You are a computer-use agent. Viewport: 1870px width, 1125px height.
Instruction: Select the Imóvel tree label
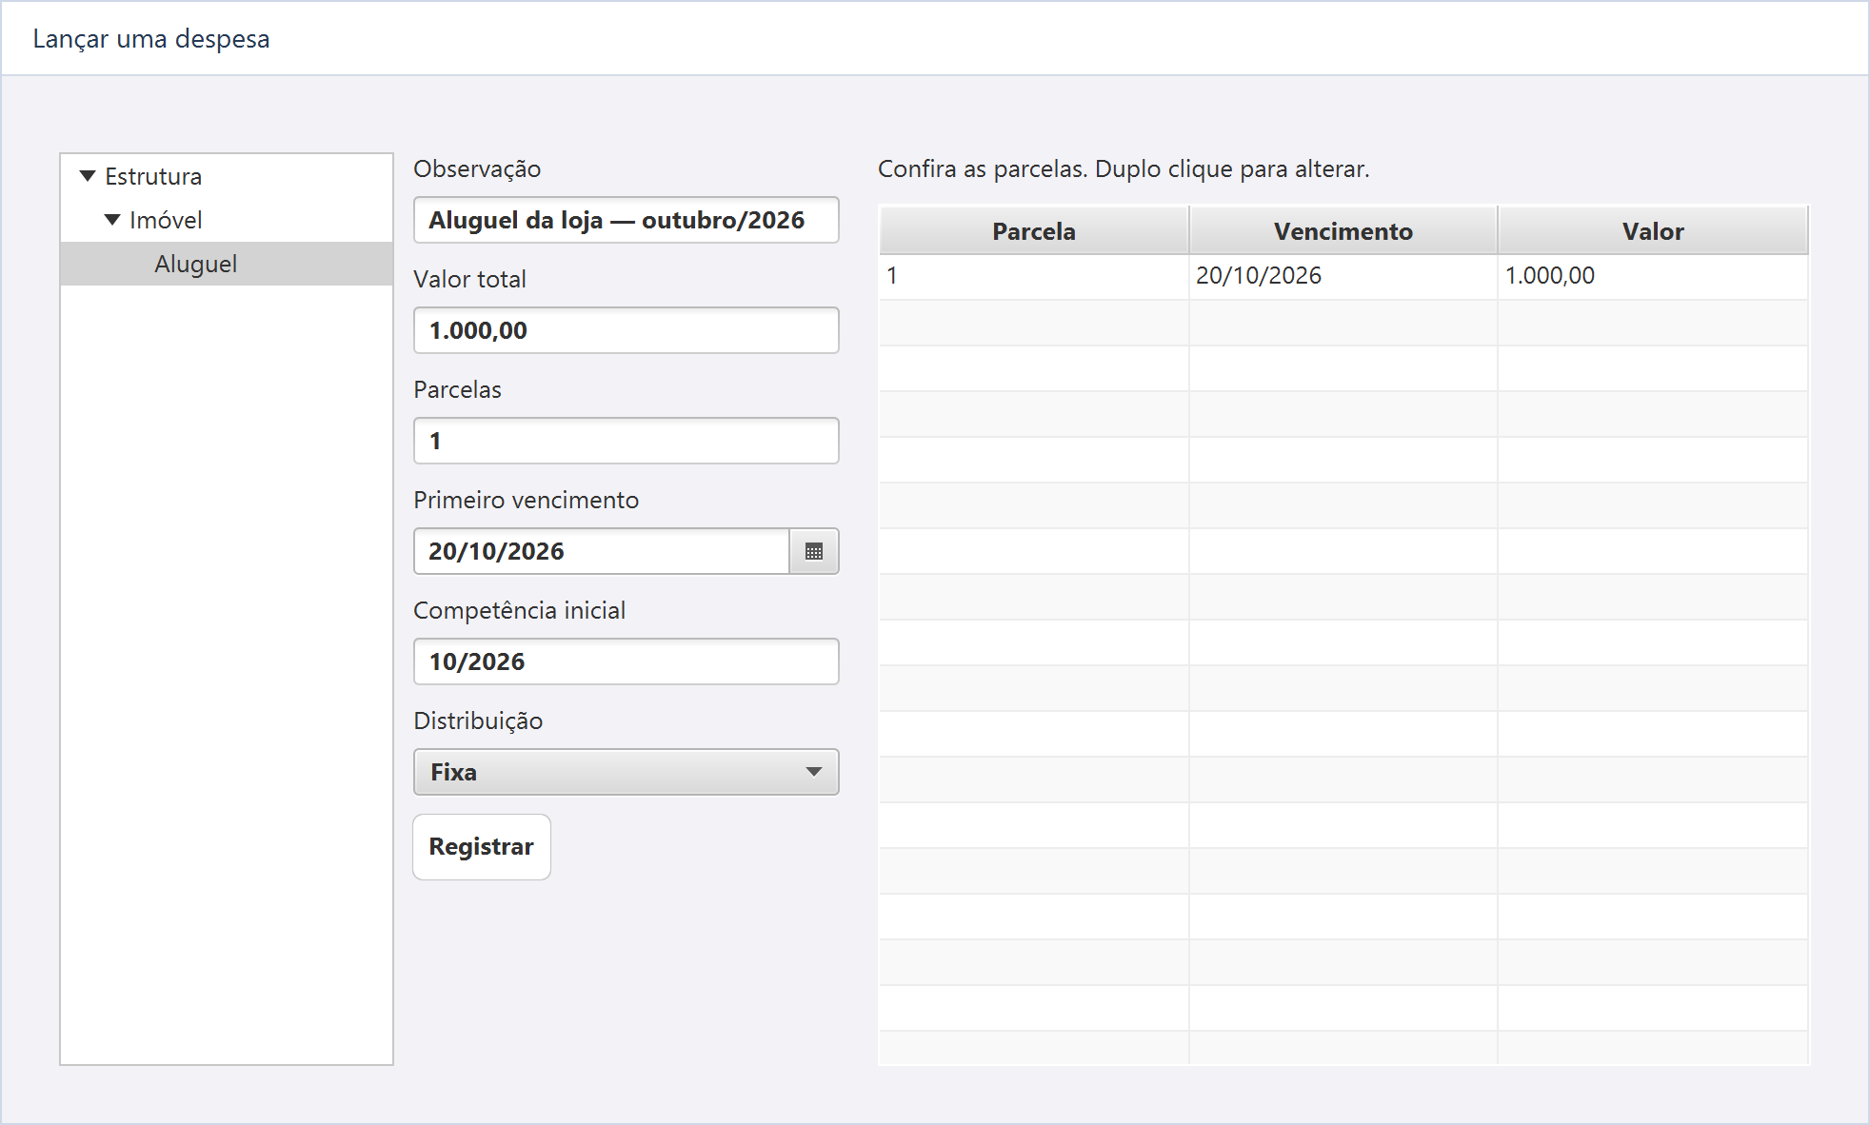(166, 220)
